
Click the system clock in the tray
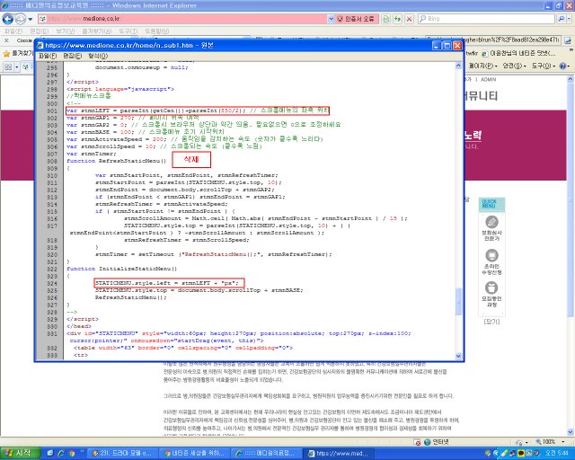tap(557, 453)
